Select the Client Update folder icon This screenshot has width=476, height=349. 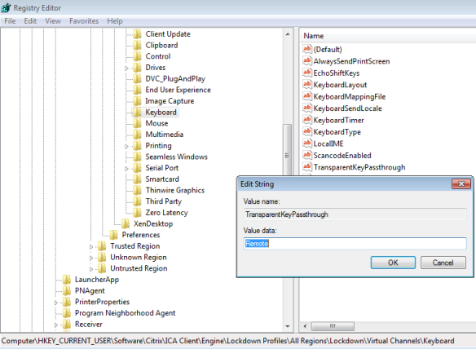click(137, 34)
